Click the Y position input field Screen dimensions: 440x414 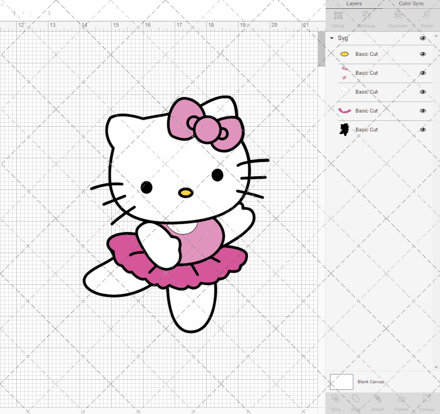point(37,13)
